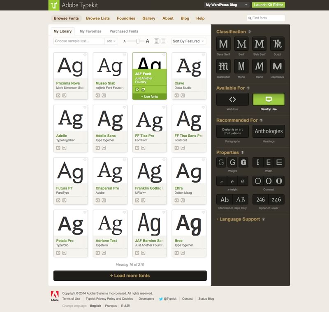Open the Gallery page
Screen dimensions: 329x312
coord(149,18)
